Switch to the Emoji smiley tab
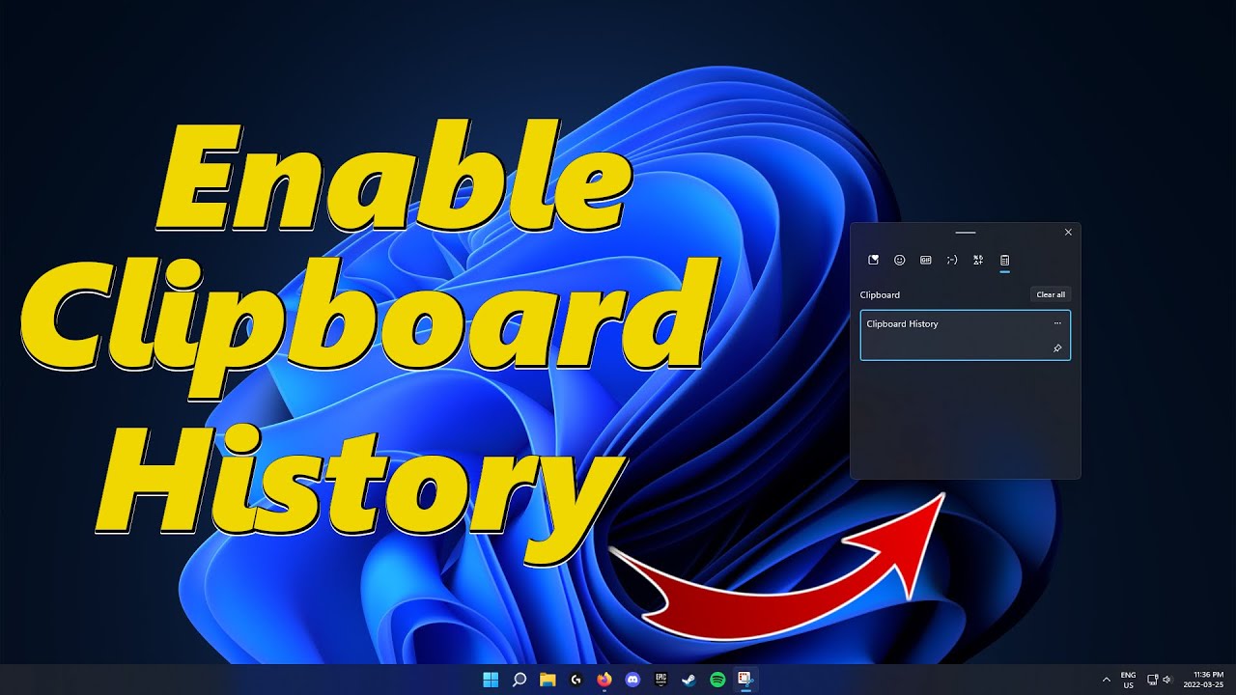Screen dimensions: 1236x695 pyautogui.click(x=899, y=260)
